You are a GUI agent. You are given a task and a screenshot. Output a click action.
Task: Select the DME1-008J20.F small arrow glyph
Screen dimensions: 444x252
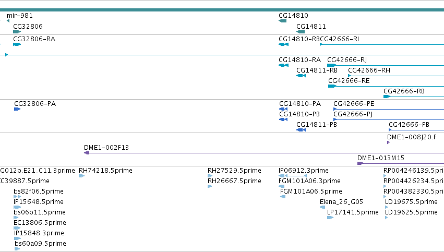389,142
